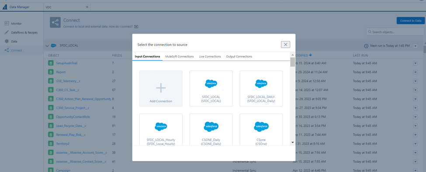Switch to the Output Connections tab
The image size is (426, 172).
tap(239, 56)
